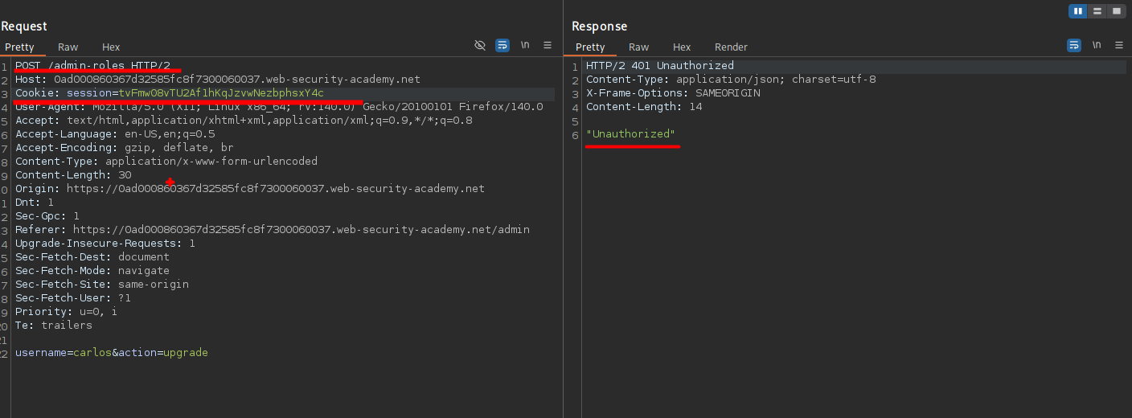Open the Response Render tab

[x=731, y=47]
